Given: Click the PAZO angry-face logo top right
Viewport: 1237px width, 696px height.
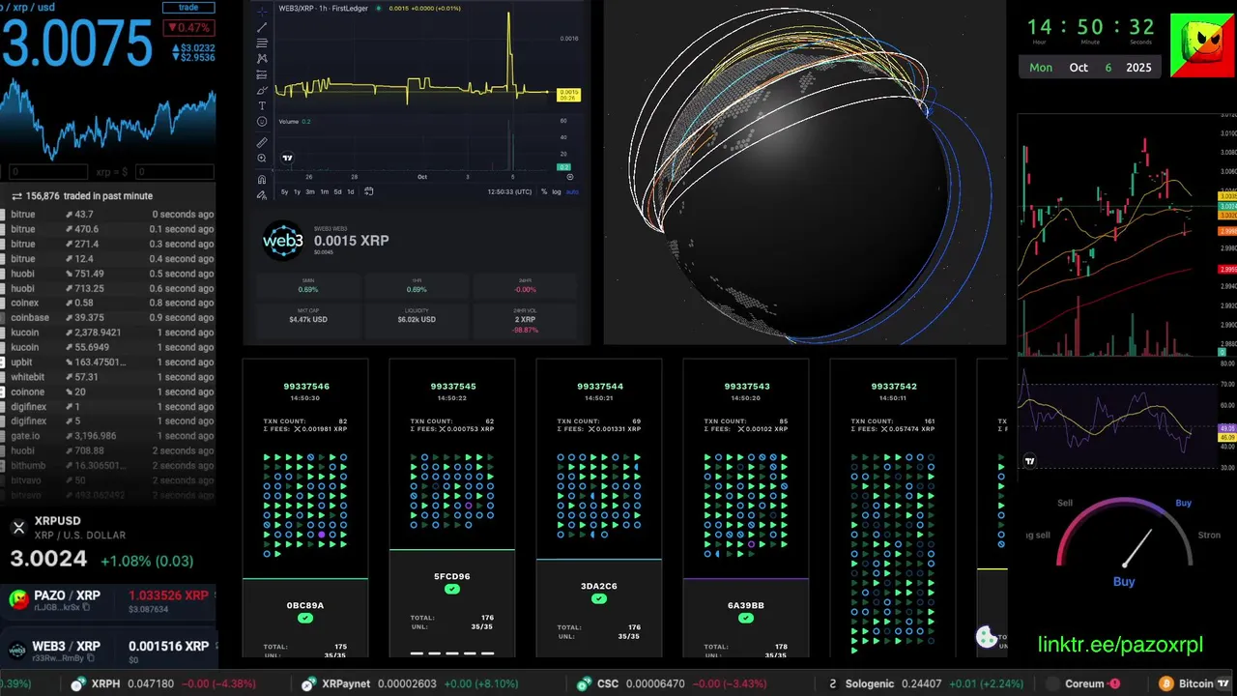Looking at the screenshot, I should [x=1202, y=44].
